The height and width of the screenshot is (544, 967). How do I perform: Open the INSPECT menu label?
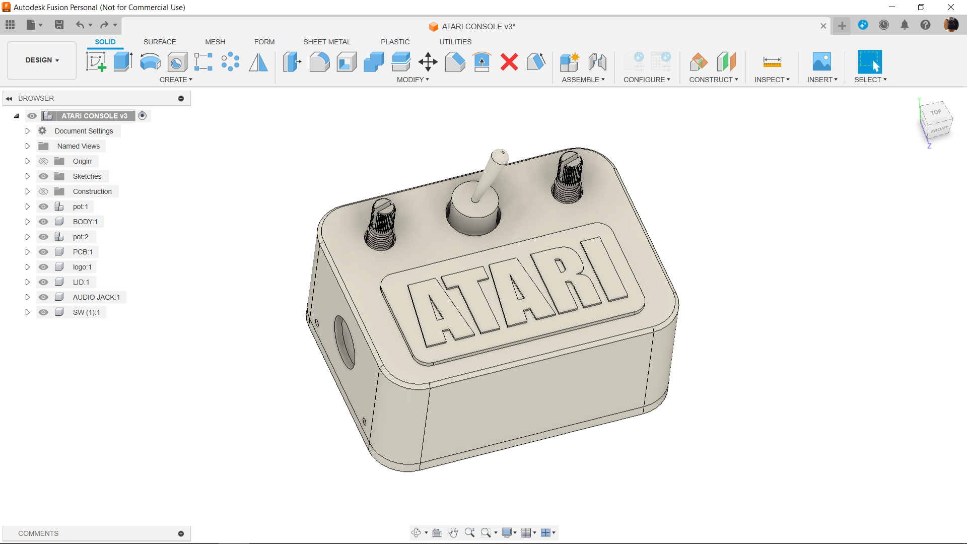point(772,80)
